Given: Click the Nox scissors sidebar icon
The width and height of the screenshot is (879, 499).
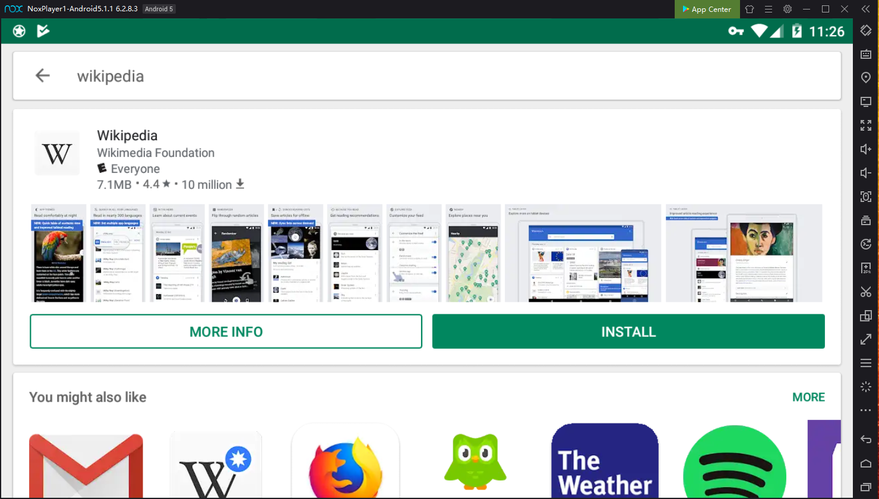Looking at the screenshot, I should point(866,292).
